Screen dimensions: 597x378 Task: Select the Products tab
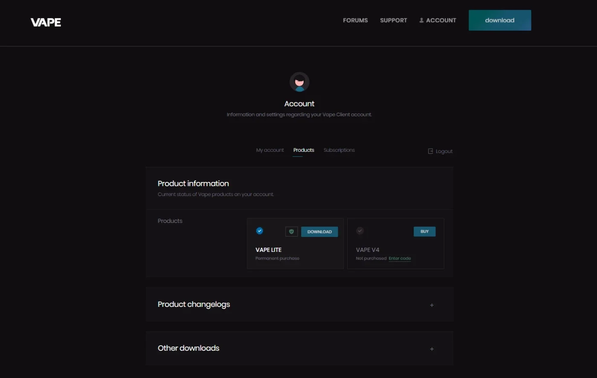[x=304, y=150]
